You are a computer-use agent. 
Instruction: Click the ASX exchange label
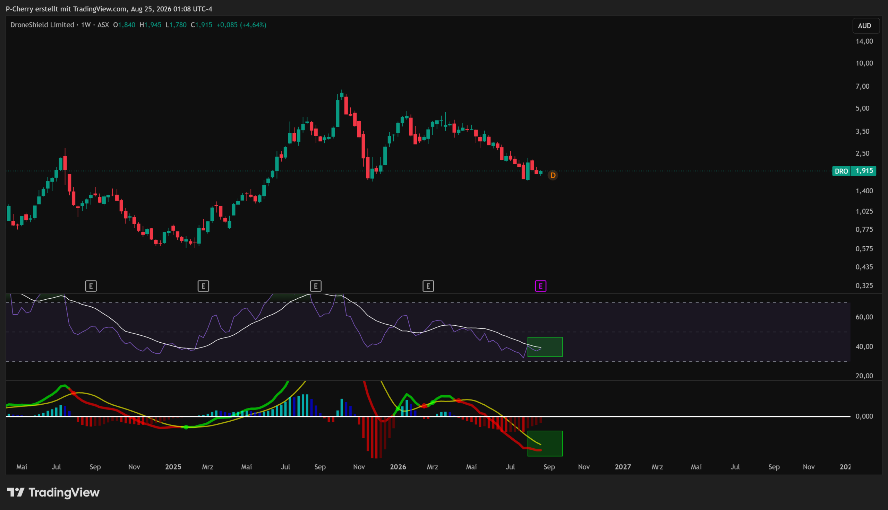click(x=103, y=25)
